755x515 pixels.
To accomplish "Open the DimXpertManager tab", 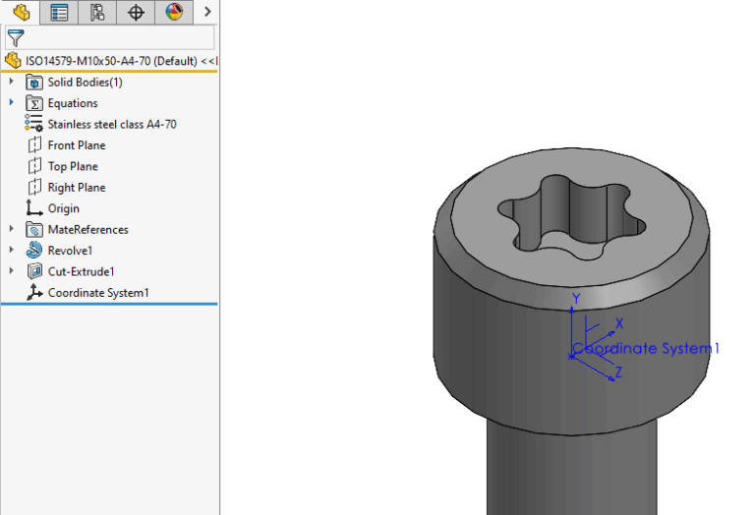I will [136, 13].
